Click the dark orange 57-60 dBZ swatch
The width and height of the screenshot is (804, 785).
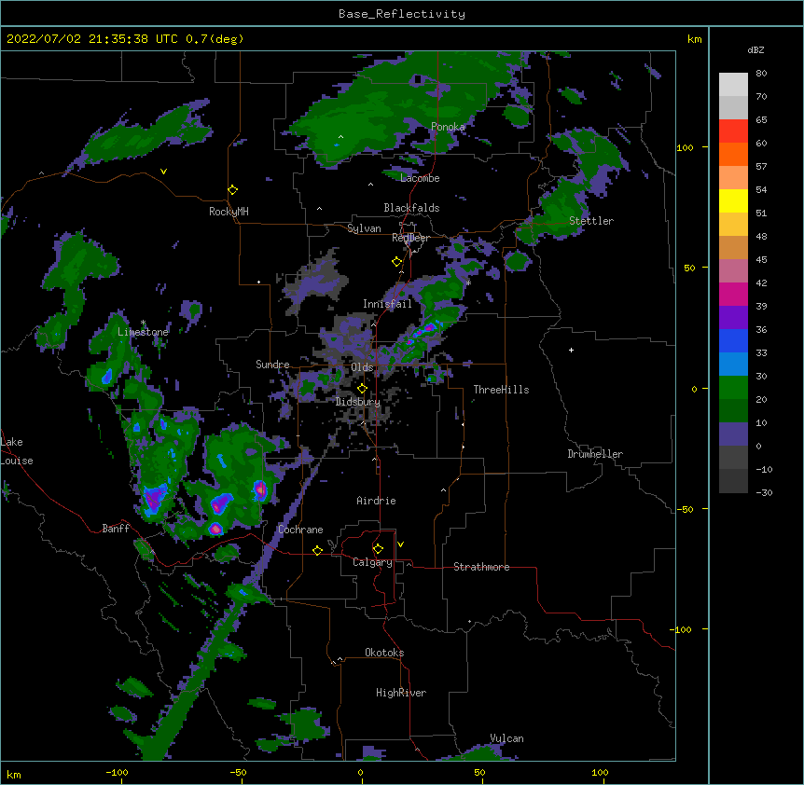click(x=733, y=155)
